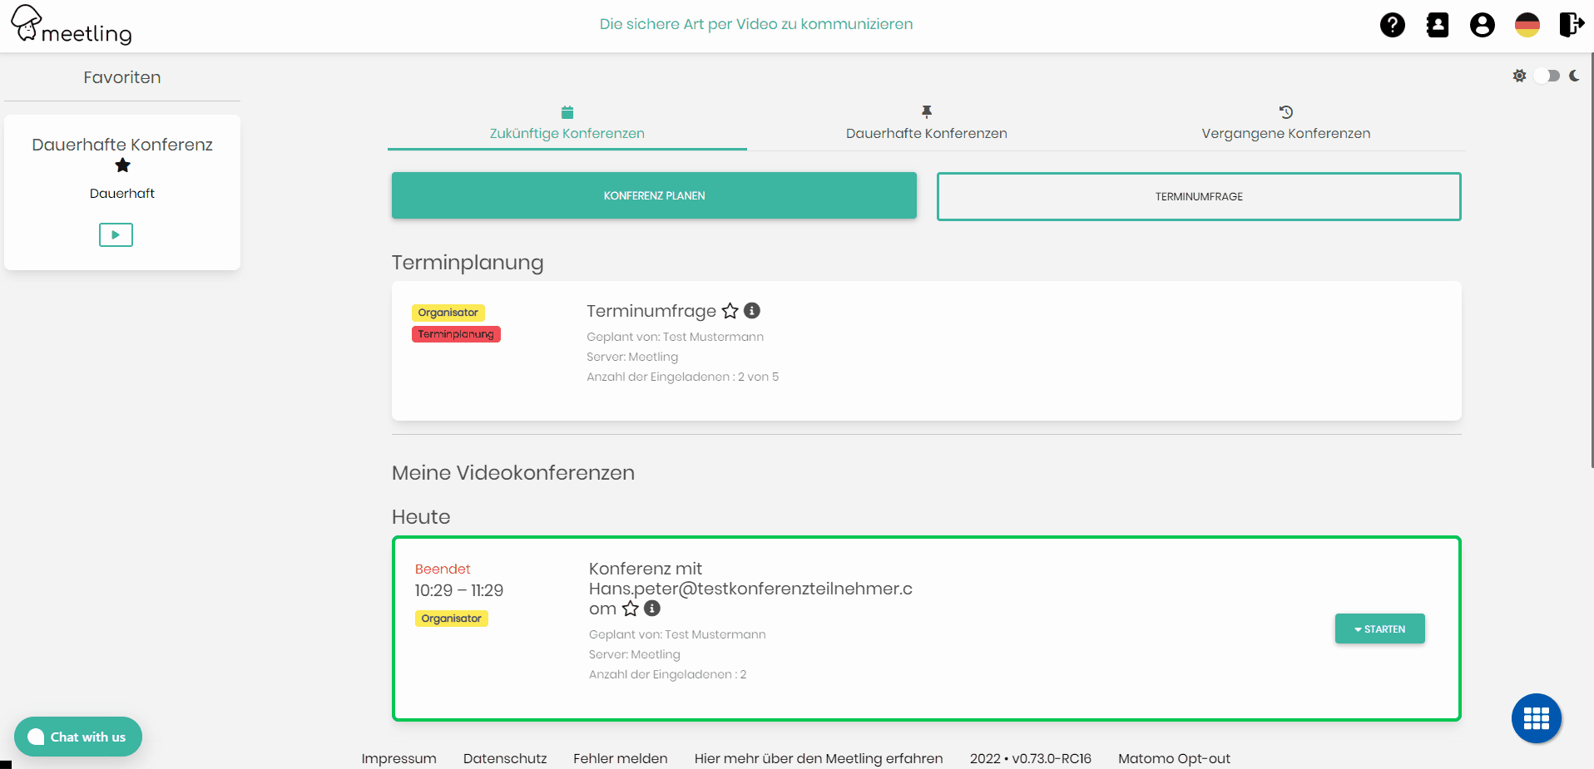The image size is (1594, 769).
Task: Open the Matomo Opt-out link
Action: [x=1174, y=758]
